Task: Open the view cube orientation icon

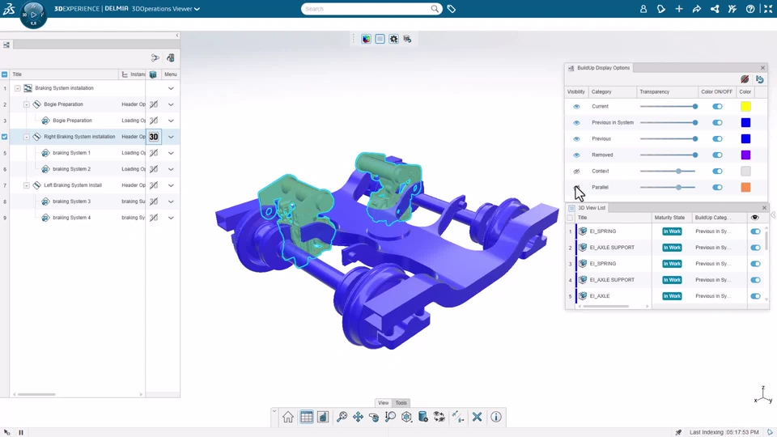Action: [407, 418]
